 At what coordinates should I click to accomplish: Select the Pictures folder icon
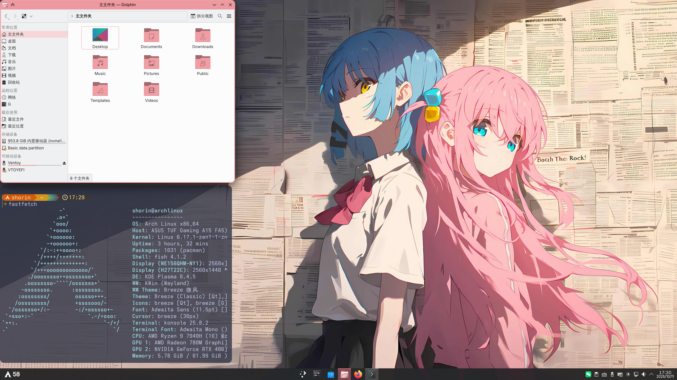tap(152, 65)
